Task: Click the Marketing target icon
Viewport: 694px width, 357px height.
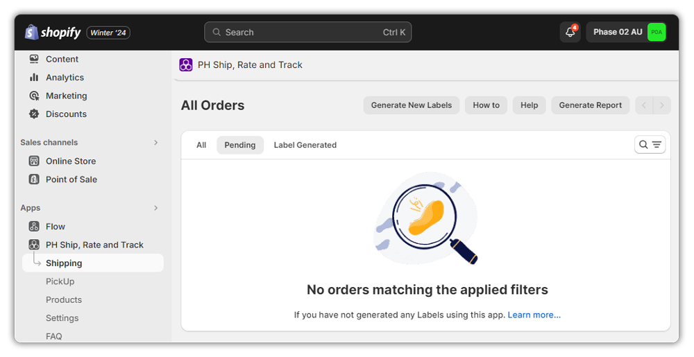Action: 34,96
